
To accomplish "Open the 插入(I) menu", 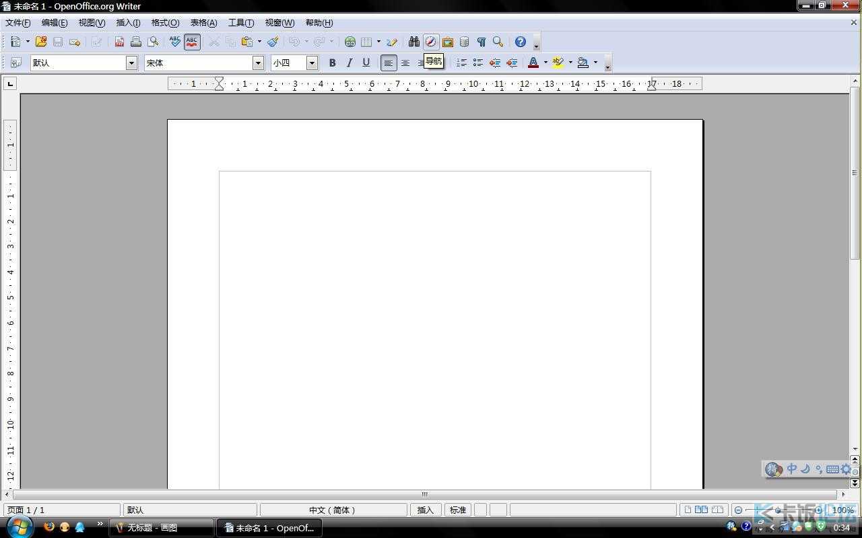I will click(x=129, y=23).
